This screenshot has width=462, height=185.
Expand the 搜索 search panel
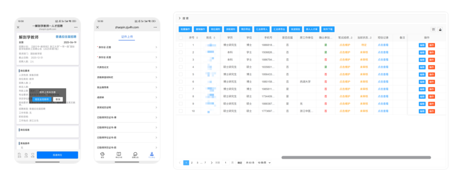[x=311, y=18]
